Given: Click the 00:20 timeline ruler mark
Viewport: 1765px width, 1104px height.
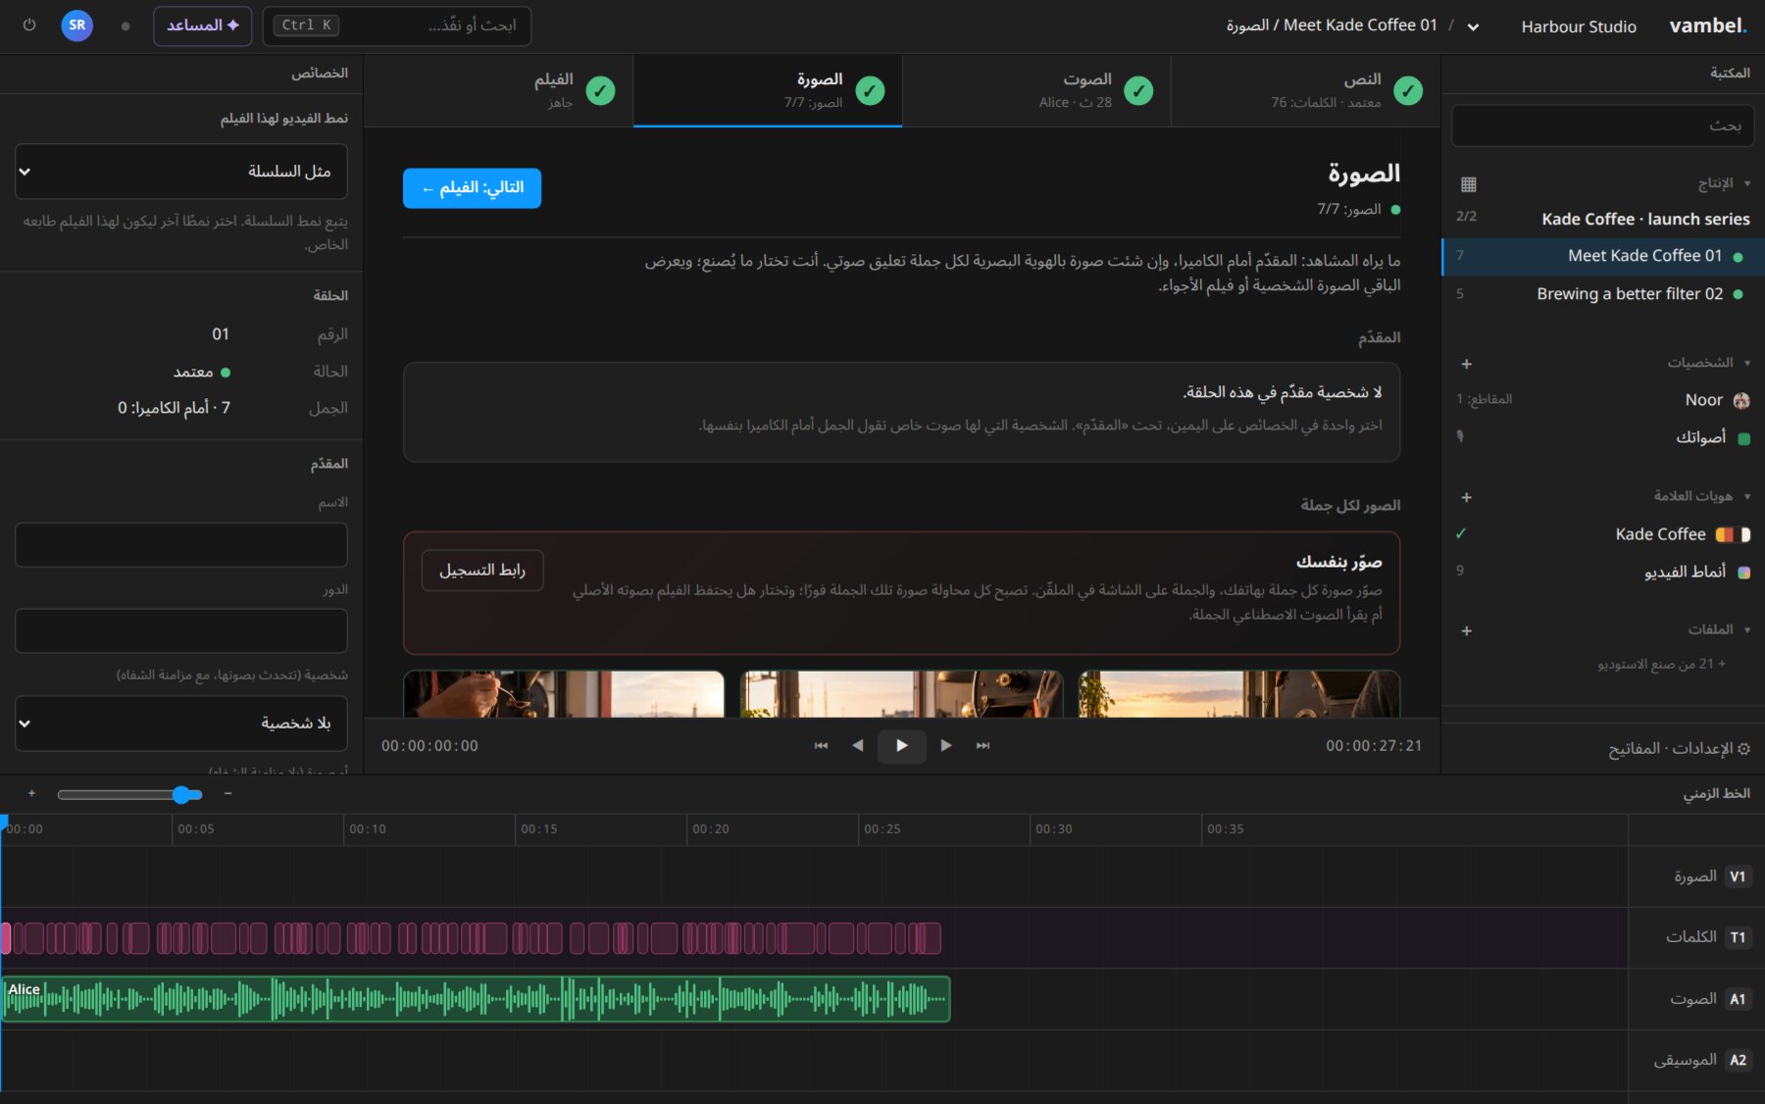Looking at the screenshot, I should 711,829.
